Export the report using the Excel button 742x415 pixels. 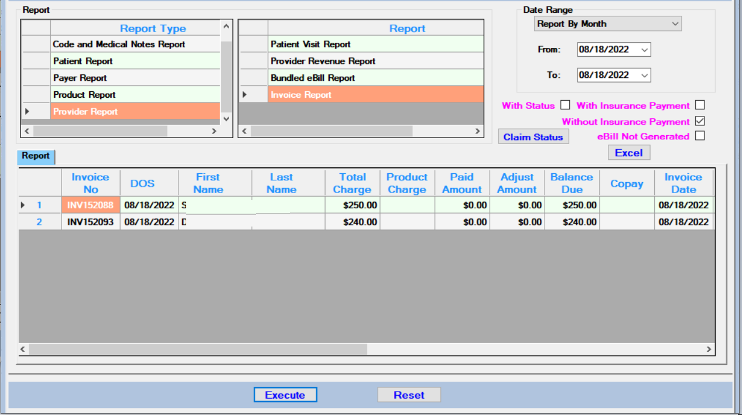point(628,152)
